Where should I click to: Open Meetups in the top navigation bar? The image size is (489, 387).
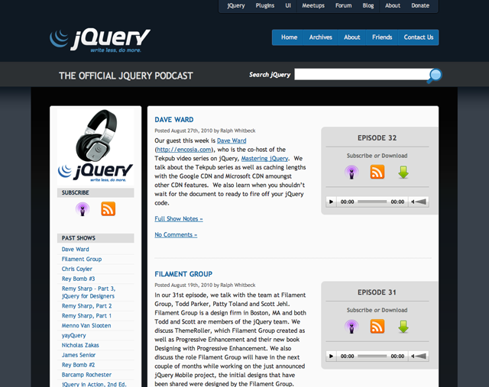[313, 5]
